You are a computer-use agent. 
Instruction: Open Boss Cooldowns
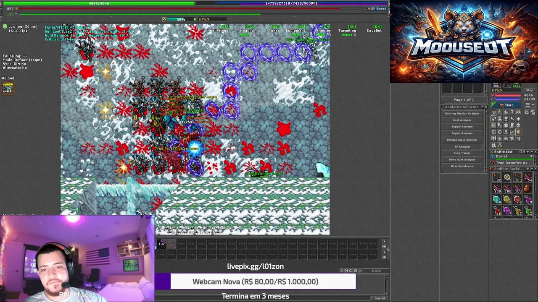[x=462, y=166]
